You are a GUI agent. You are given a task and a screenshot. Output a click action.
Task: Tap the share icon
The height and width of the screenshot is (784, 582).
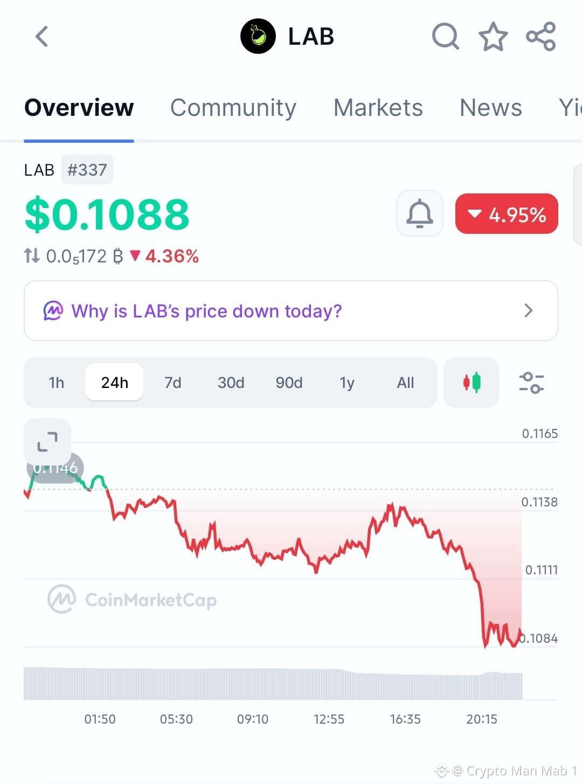[x=541, y=37]
